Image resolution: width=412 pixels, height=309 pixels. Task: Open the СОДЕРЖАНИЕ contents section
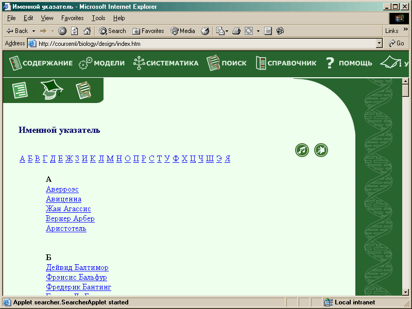[x=41, y=63]
